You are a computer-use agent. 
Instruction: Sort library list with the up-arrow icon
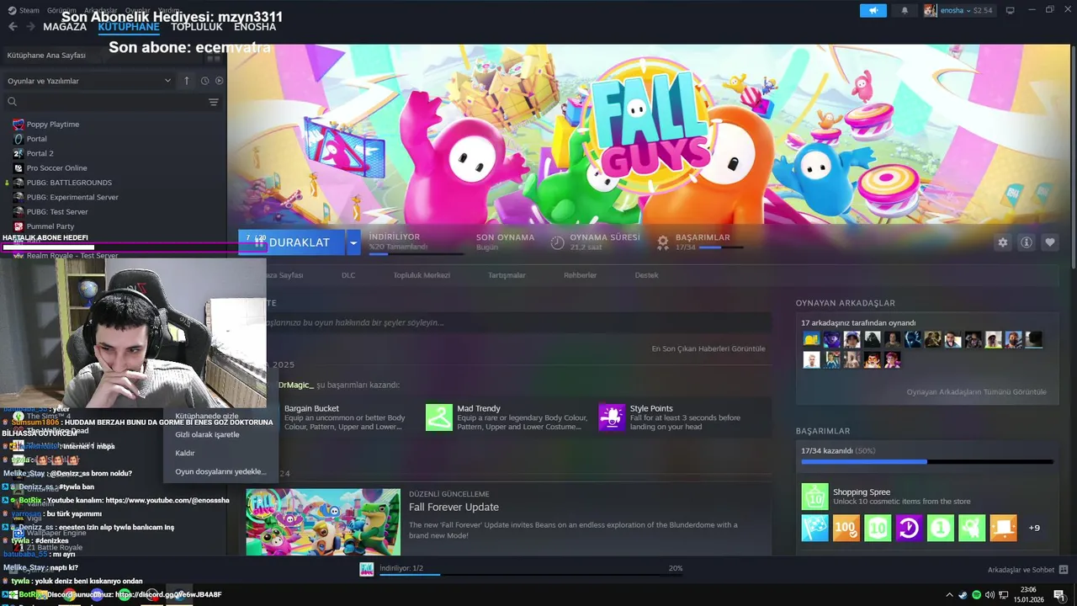tap(187, 81)
